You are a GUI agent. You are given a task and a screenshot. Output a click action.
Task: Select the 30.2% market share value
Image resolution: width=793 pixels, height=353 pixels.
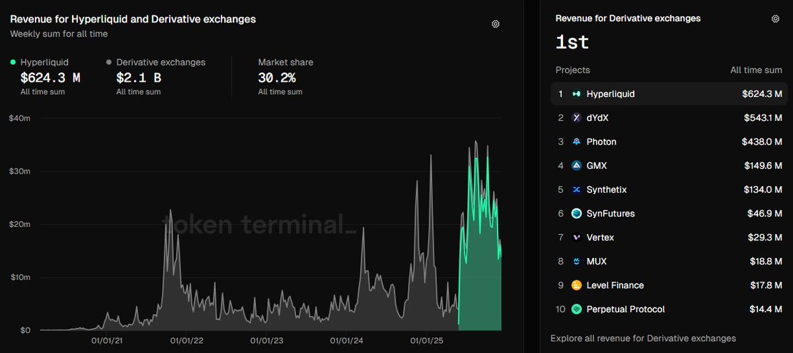coord(276,78)
